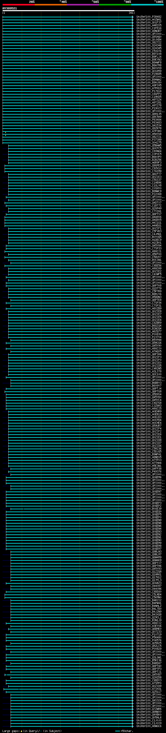Select the UniRef100_Q1DTT9 label

149,288
